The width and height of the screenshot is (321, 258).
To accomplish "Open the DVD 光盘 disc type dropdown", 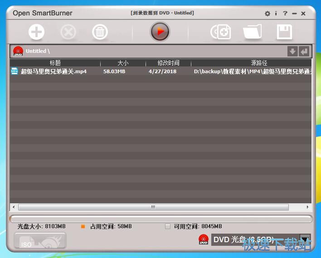I will pyautogui.click(x=261, y=239).
